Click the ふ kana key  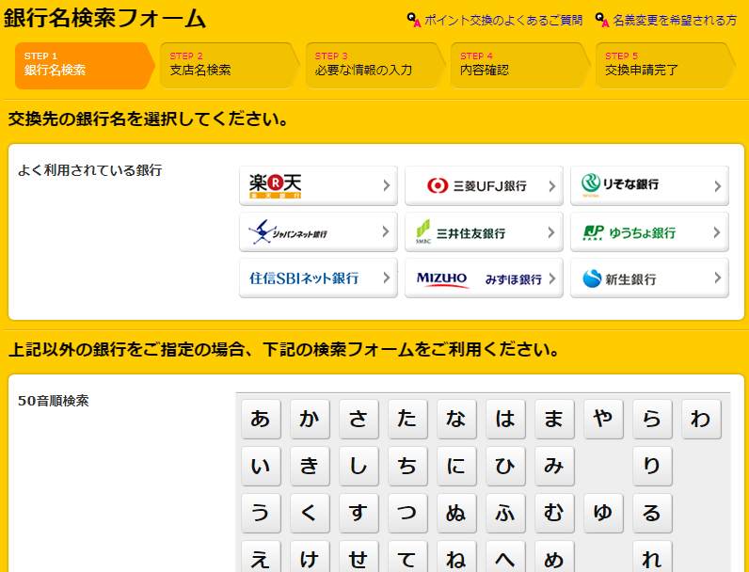pos(505,513)
